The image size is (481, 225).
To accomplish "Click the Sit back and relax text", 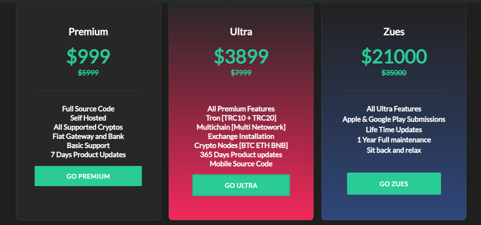I will point(394,150).
